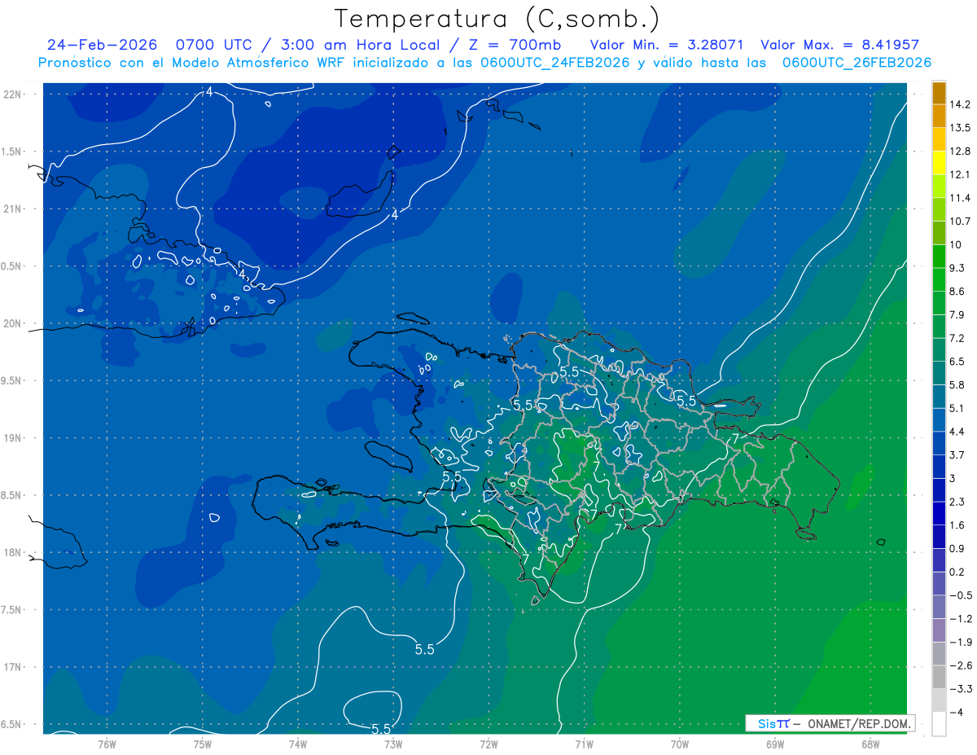977x755 pixels.
Task: Click the 3:00 am Hora Local text
Action: 361,45
